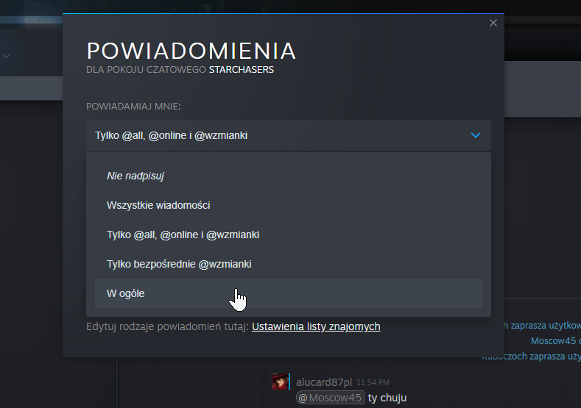Open the 'Ustawienia listy znajomych' link
Image resolution: width=581 pixels, height=408 pixels.
(x=316, y=326)
